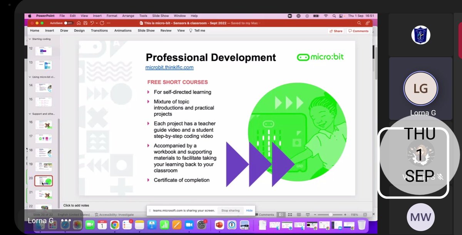
Task: Start Slide Show icon in status bar
Action: click(x=308, y=215)
